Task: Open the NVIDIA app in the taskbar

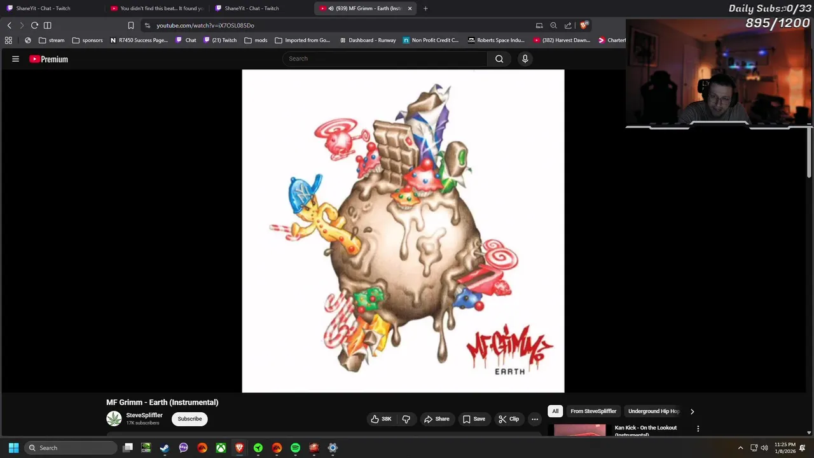Action: tap(146, 448)
